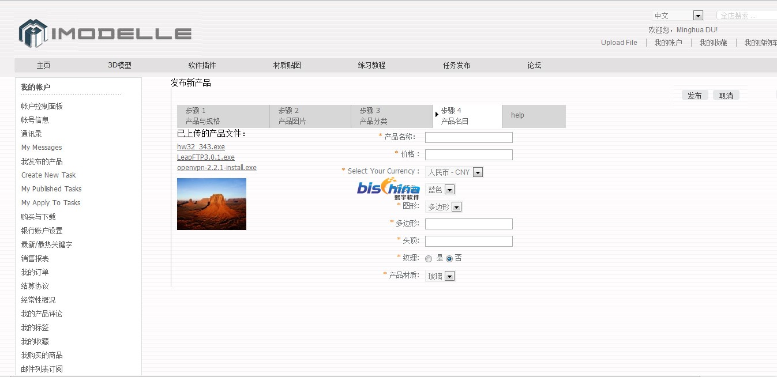Focus the 多边形 text input field
The width and height of the screenshot is (777, 377).
click(x=469, y=224)
